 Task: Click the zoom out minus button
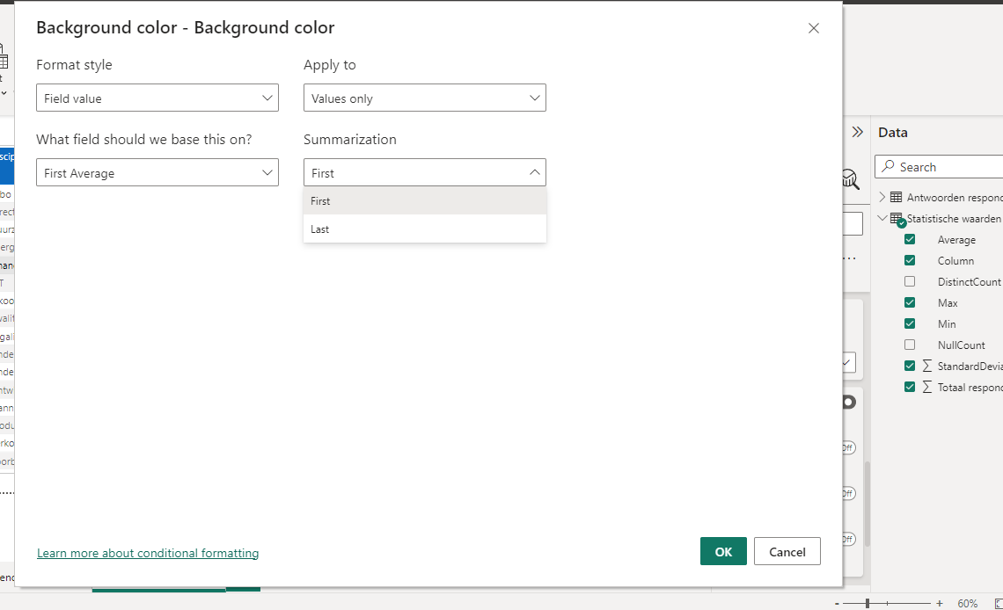837,604
